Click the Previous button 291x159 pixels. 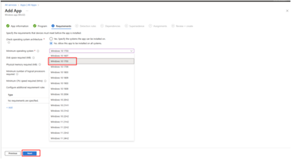pos(12,153)
